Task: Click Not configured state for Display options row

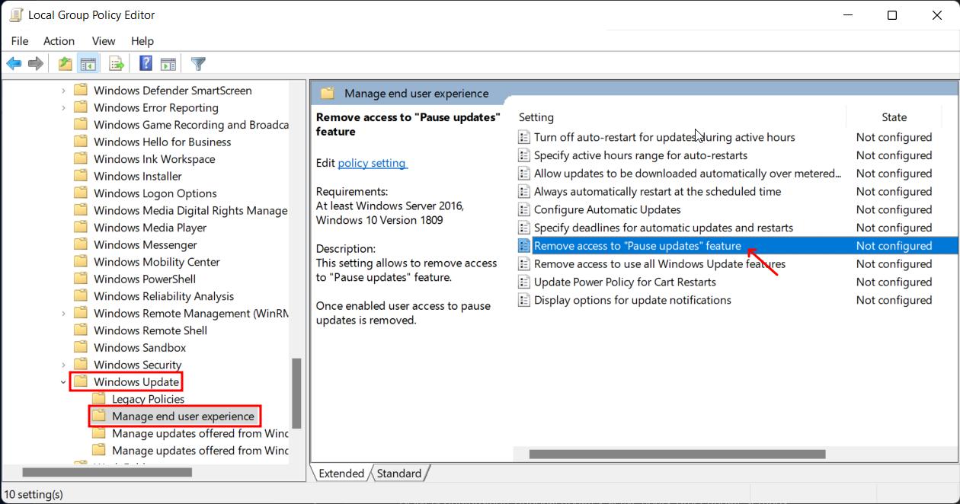Action: coord(894,300)
